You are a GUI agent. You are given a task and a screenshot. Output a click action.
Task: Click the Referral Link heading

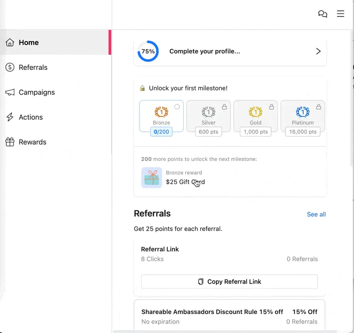160,249
